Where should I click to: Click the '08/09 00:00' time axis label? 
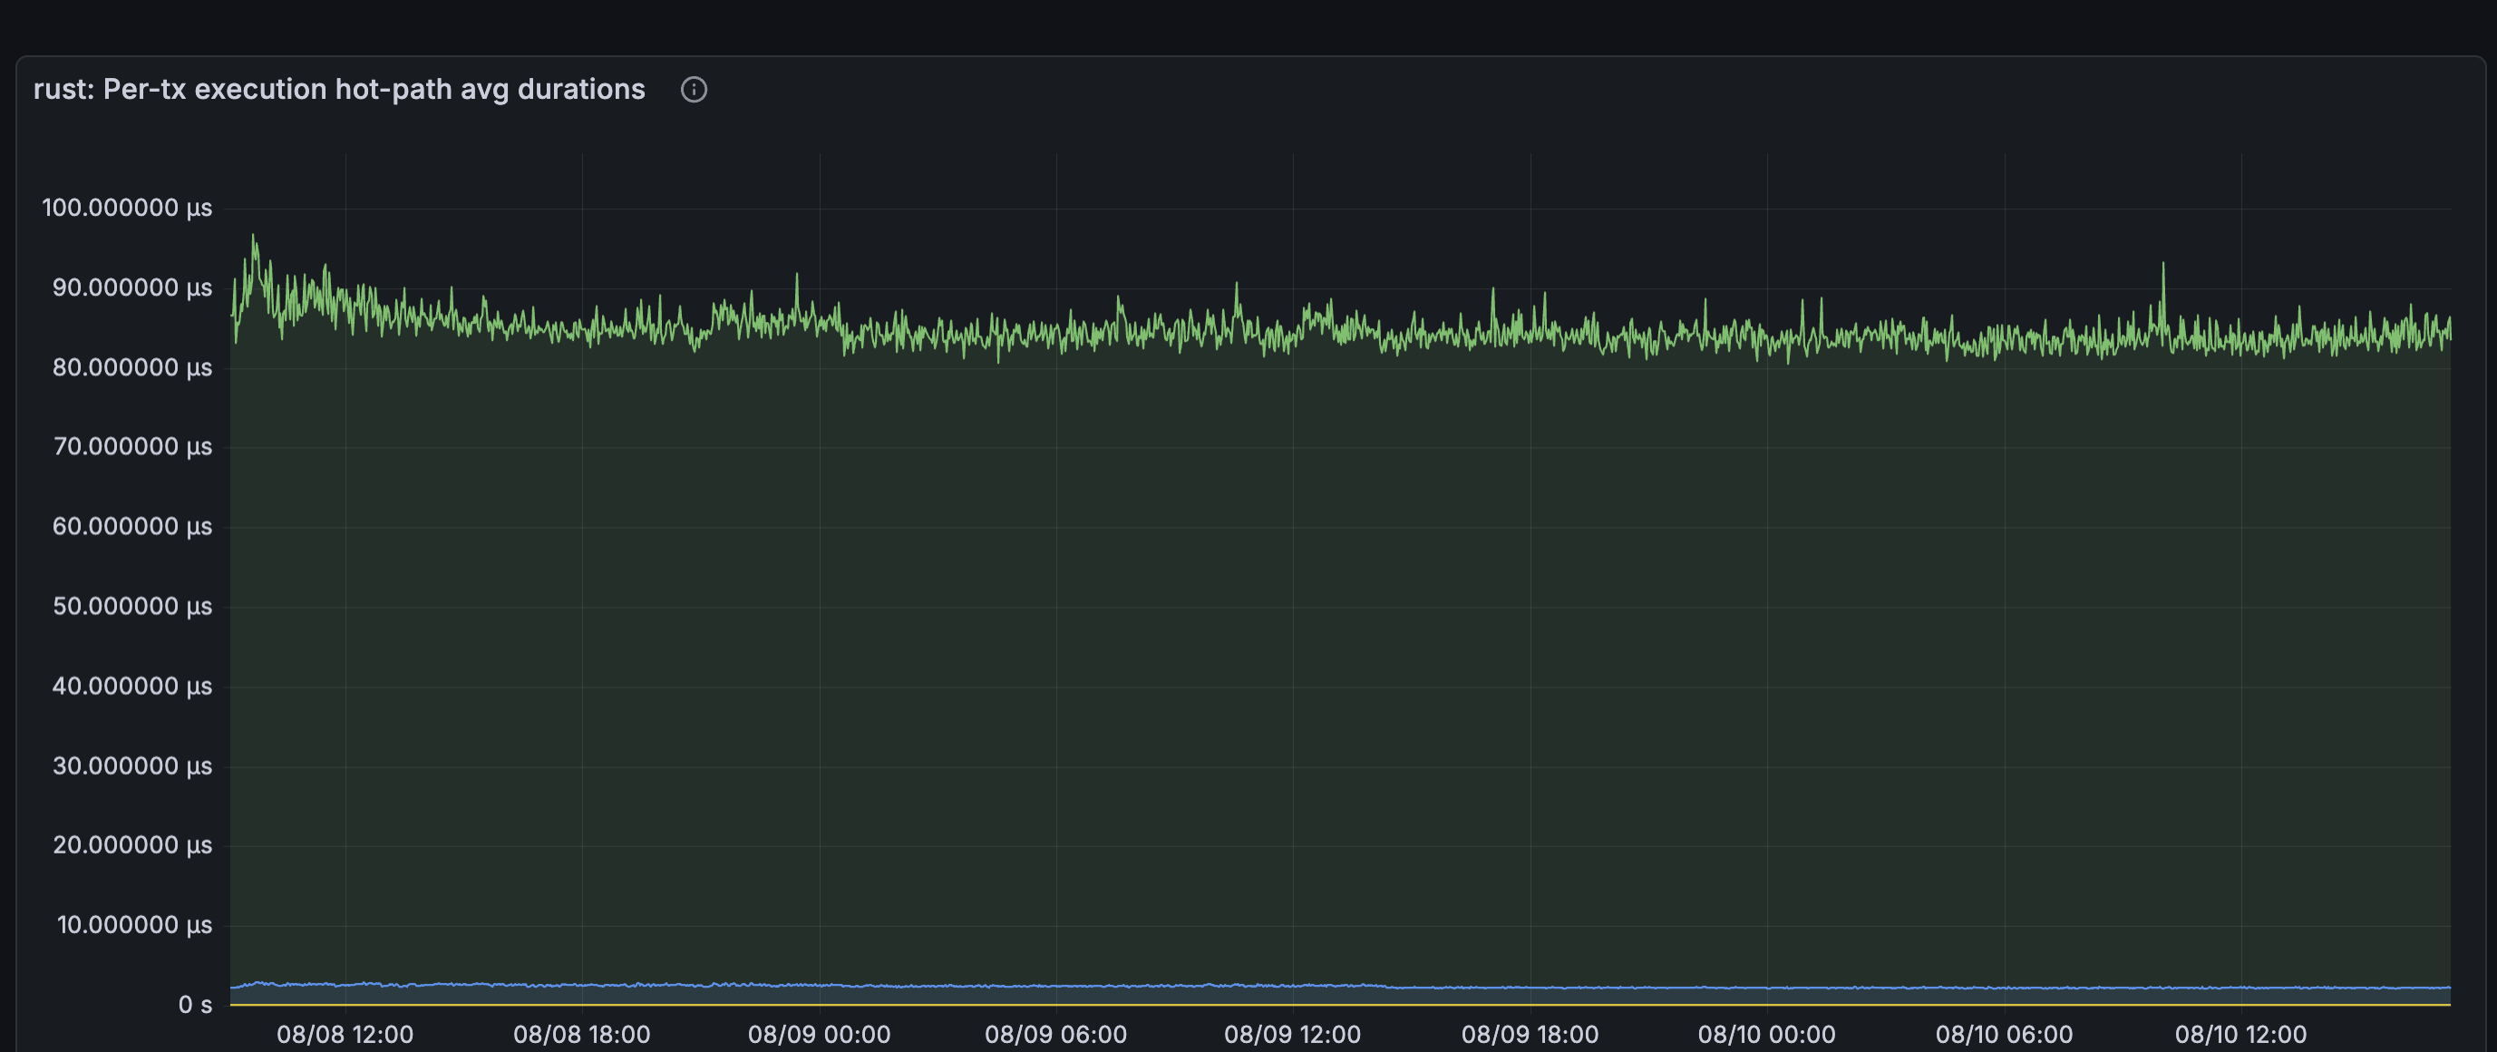[x=819, y=1035]
